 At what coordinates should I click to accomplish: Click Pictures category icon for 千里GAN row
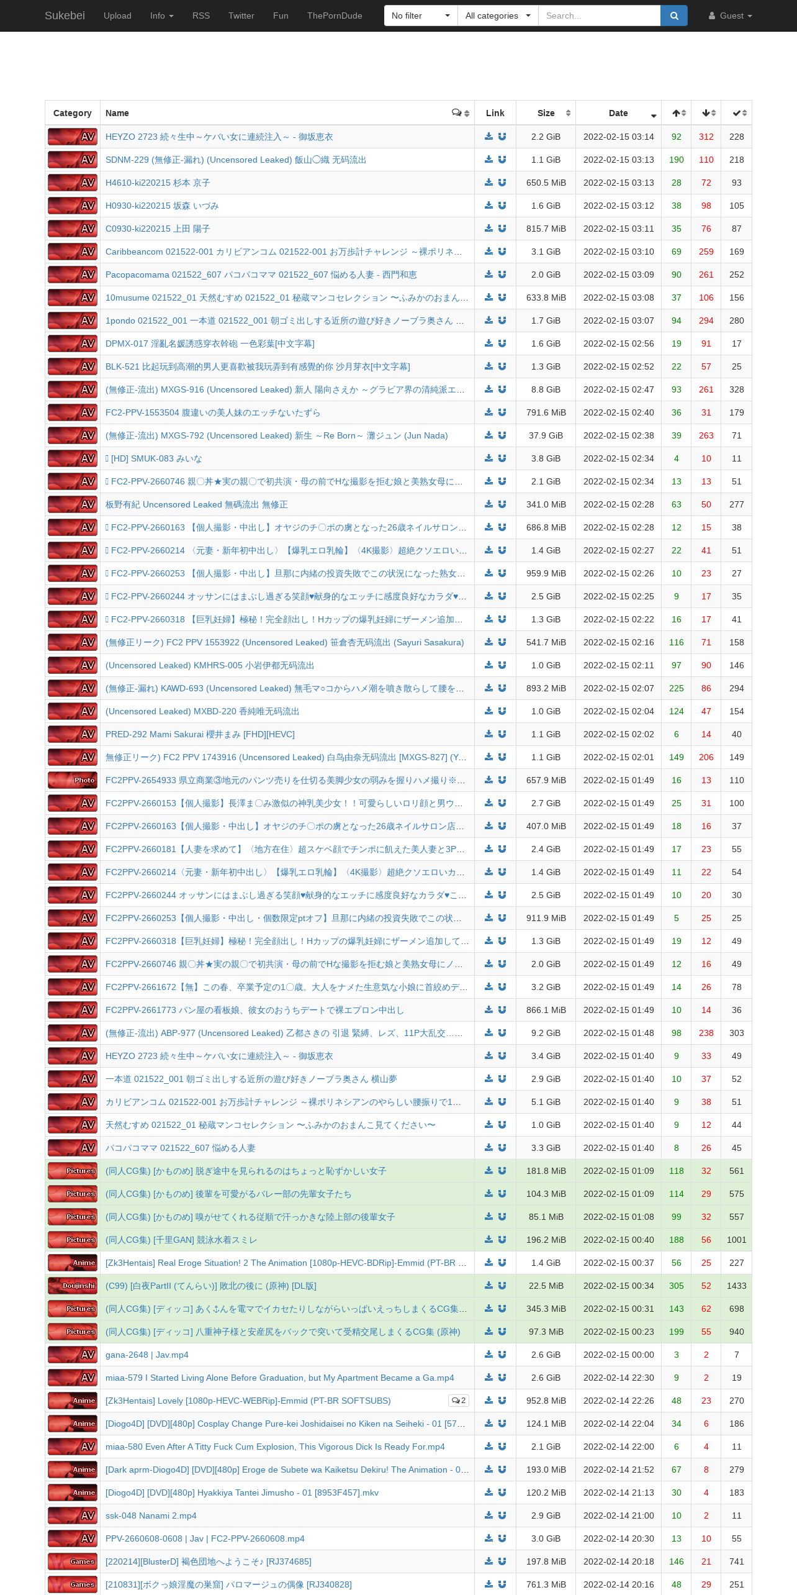(x=73, y=1240)
